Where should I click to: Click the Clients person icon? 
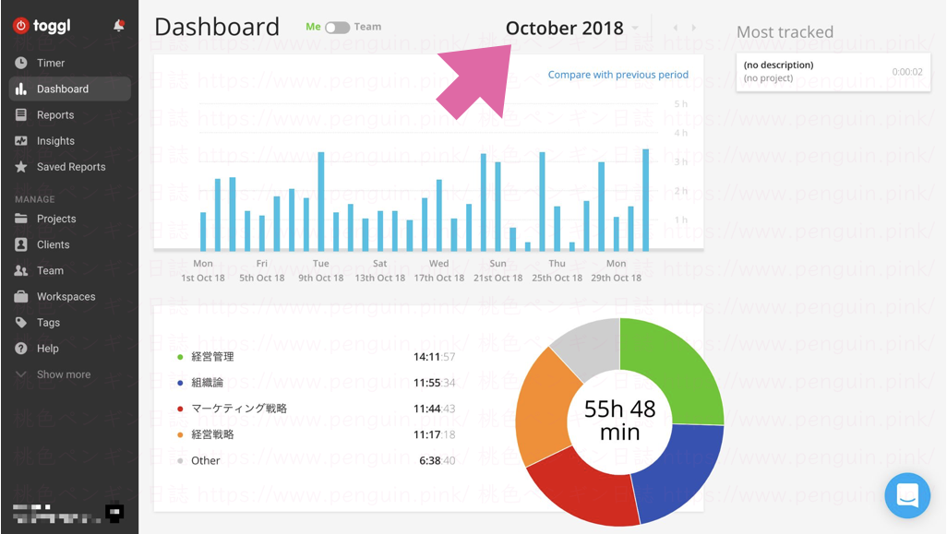(21, 244)
